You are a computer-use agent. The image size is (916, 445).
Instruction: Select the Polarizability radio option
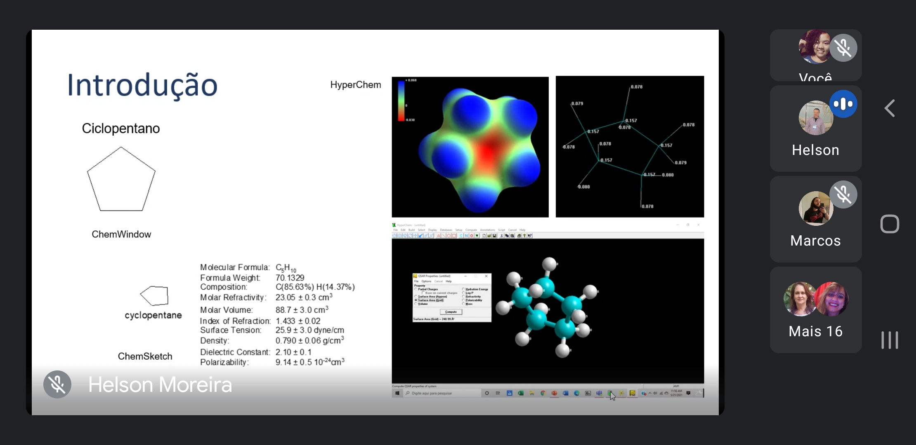(x=463, y=300)
